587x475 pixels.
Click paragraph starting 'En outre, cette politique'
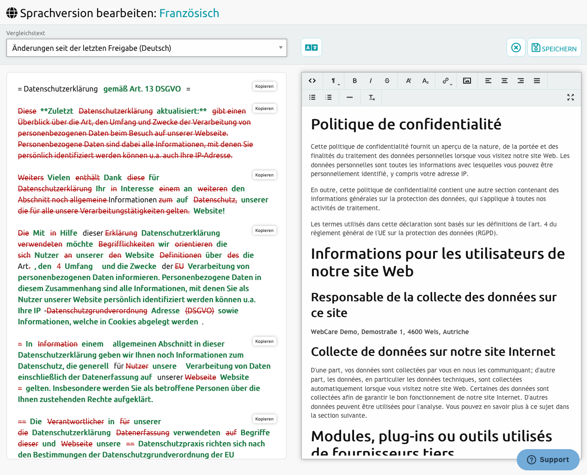click(x=435, y=199)
